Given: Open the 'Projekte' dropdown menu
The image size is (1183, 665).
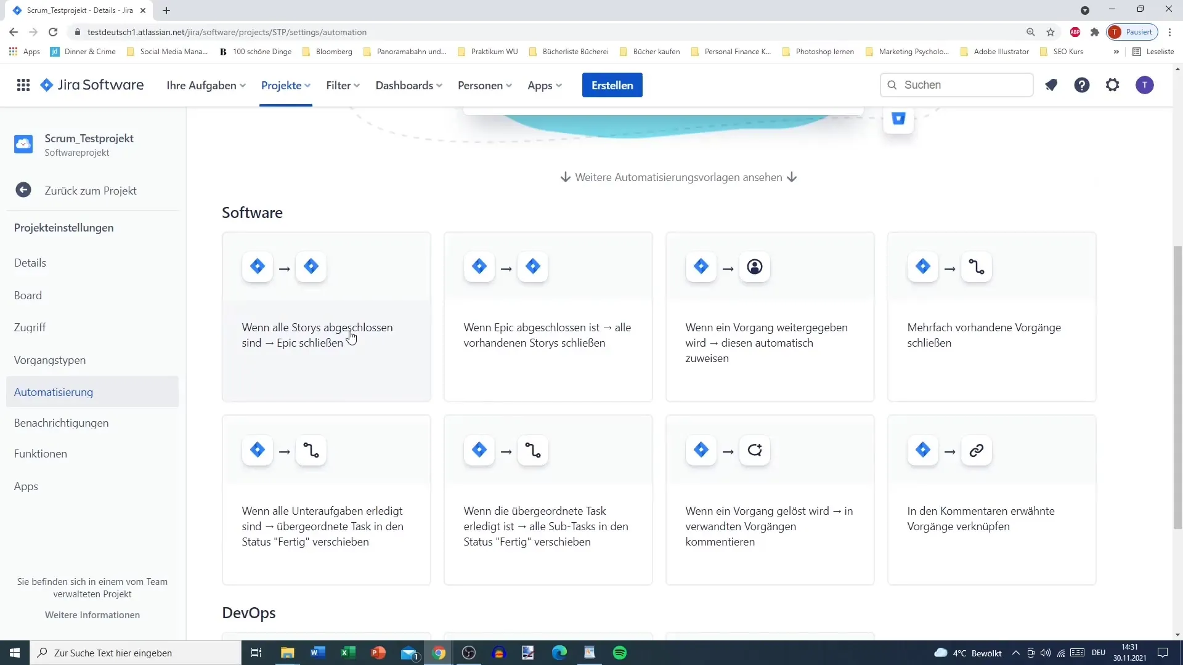Looking at the screenshot, I should pyautogui.click(x=286, y=85).
